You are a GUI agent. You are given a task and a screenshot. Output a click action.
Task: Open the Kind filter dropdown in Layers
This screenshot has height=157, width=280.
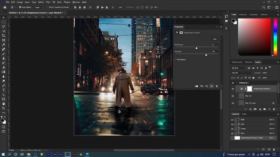238,68
